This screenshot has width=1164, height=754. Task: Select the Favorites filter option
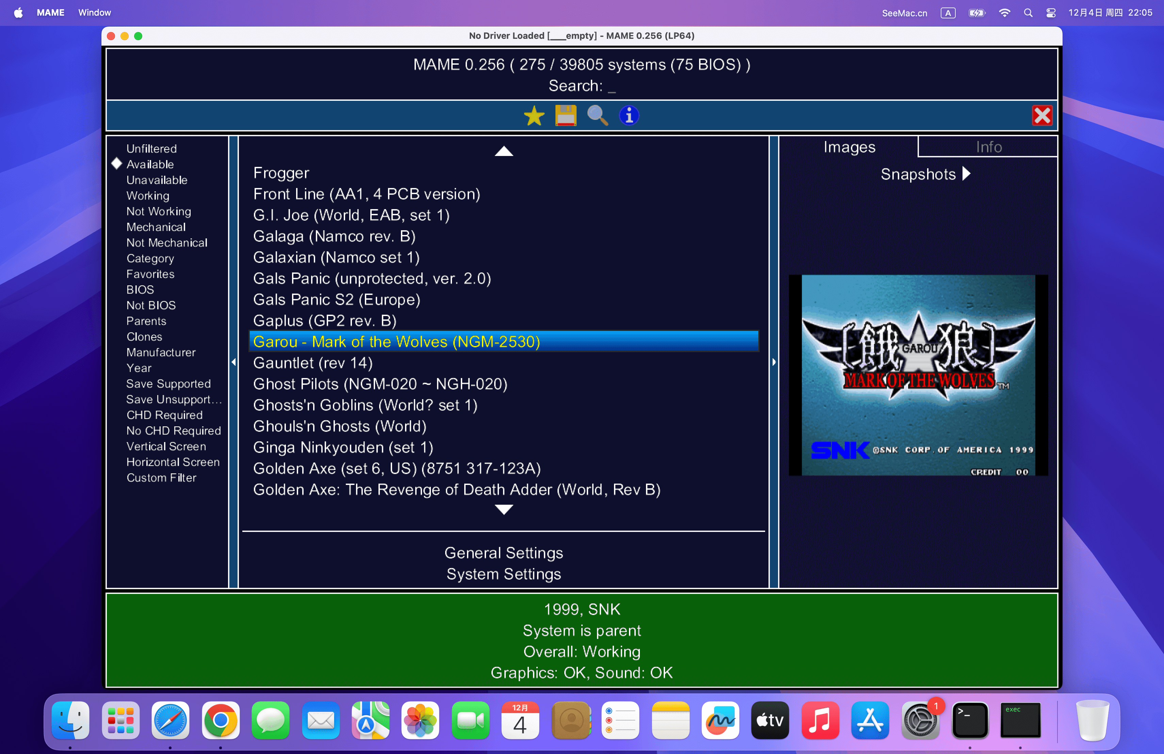[x=150, y=274]
